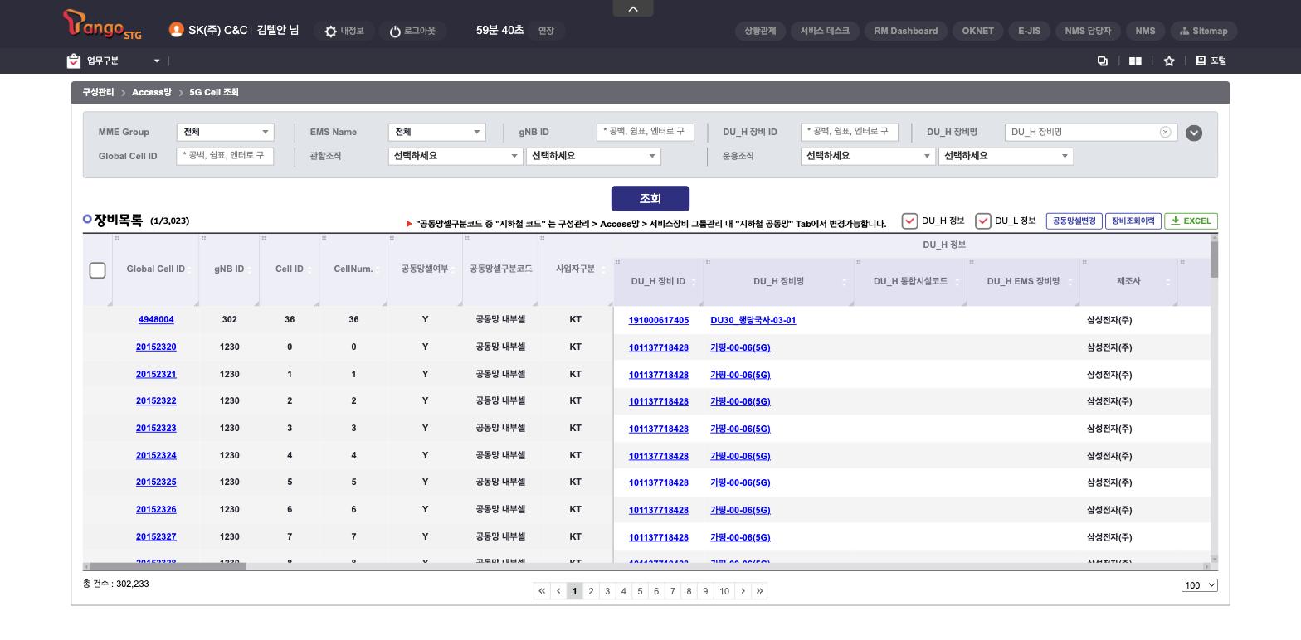Jump to first page of results

(542, 590)
